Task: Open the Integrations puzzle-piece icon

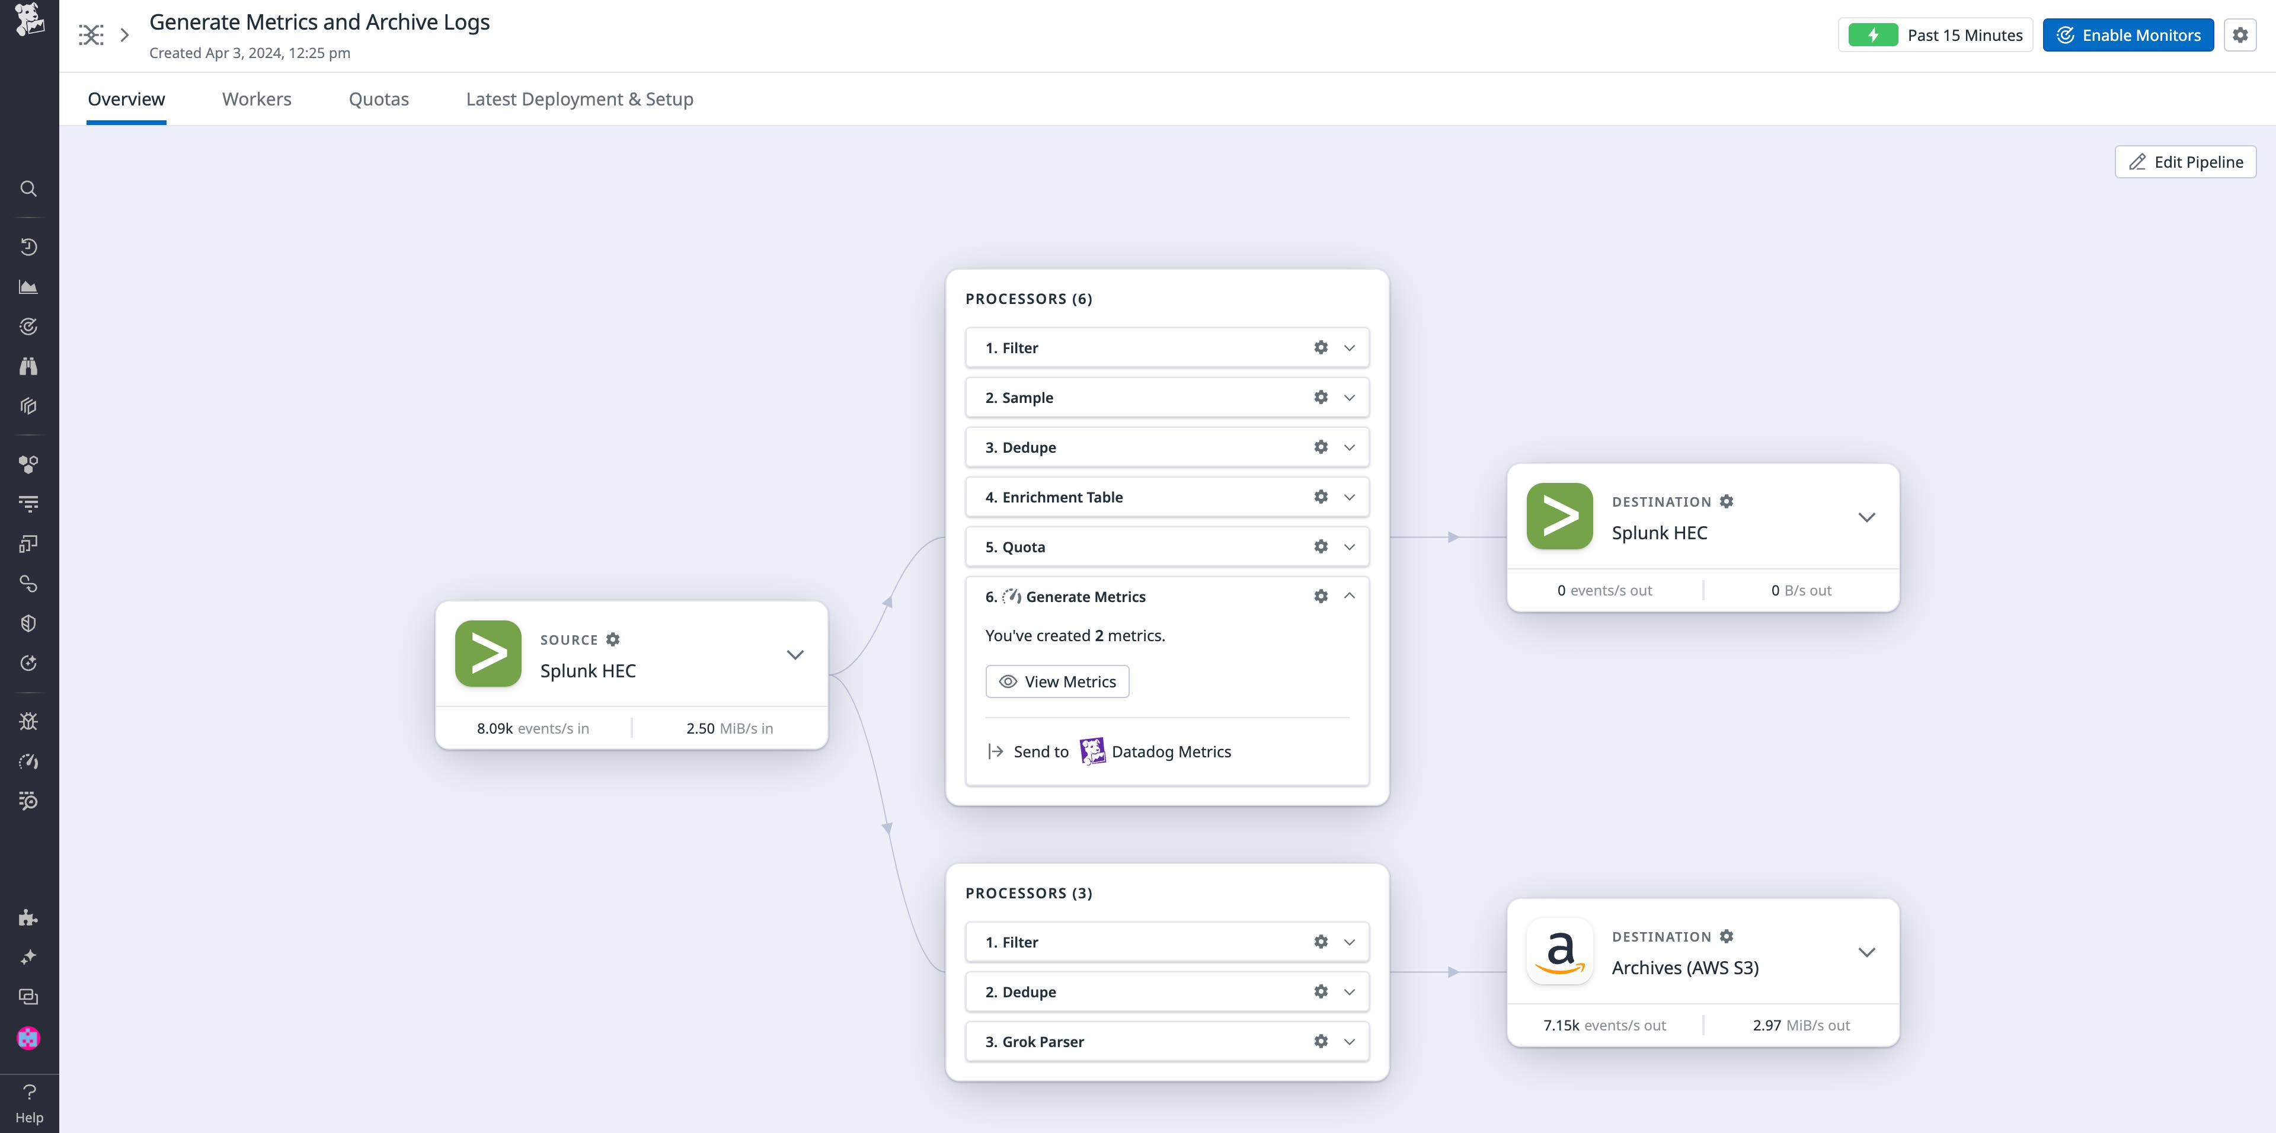Action: coord(28,917)
